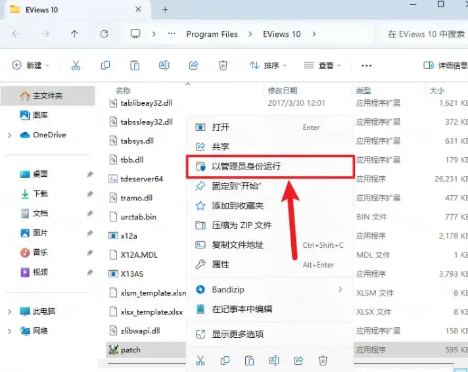Image resolution: width=468 pixels, height=372 pixels.
Task: Choose 显示更多选项
Action: coord(269,334)
